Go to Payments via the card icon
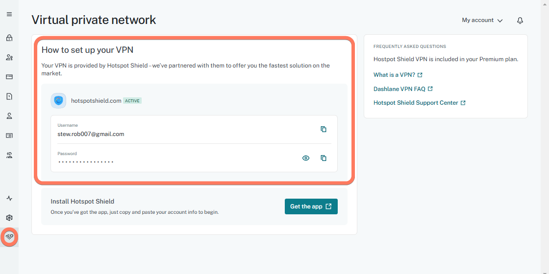Screen dimensions: 549x274 point(9,77)
